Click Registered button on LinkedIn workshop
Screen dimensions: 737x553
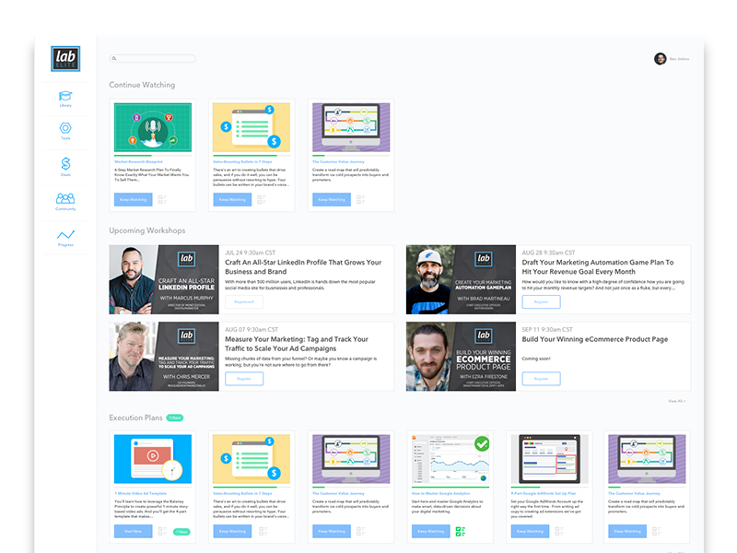[244, 302]
